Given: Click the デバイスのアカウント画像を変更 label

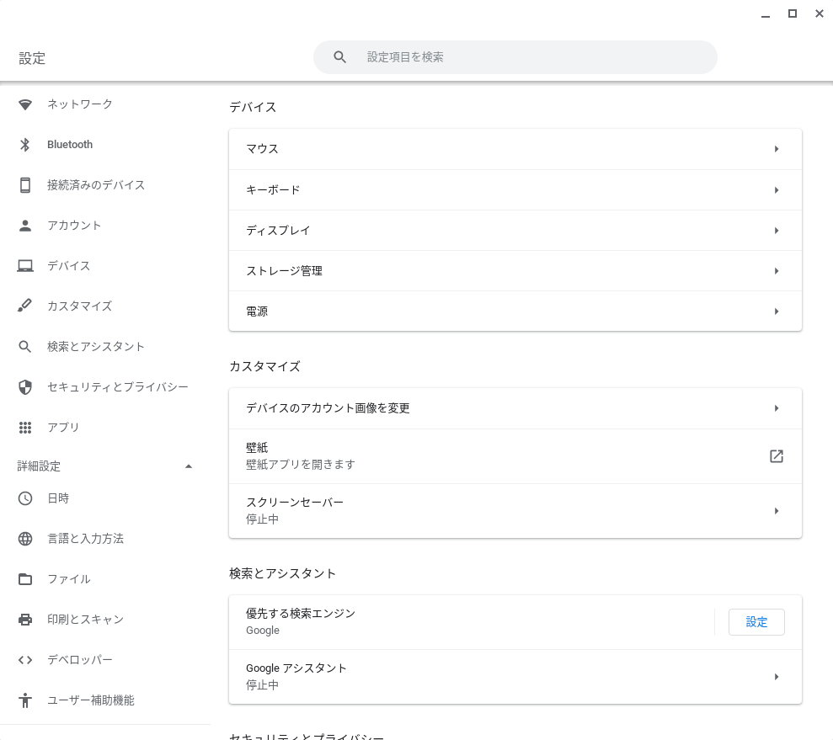Looking at the screenshot, I should tap(328, 408).
